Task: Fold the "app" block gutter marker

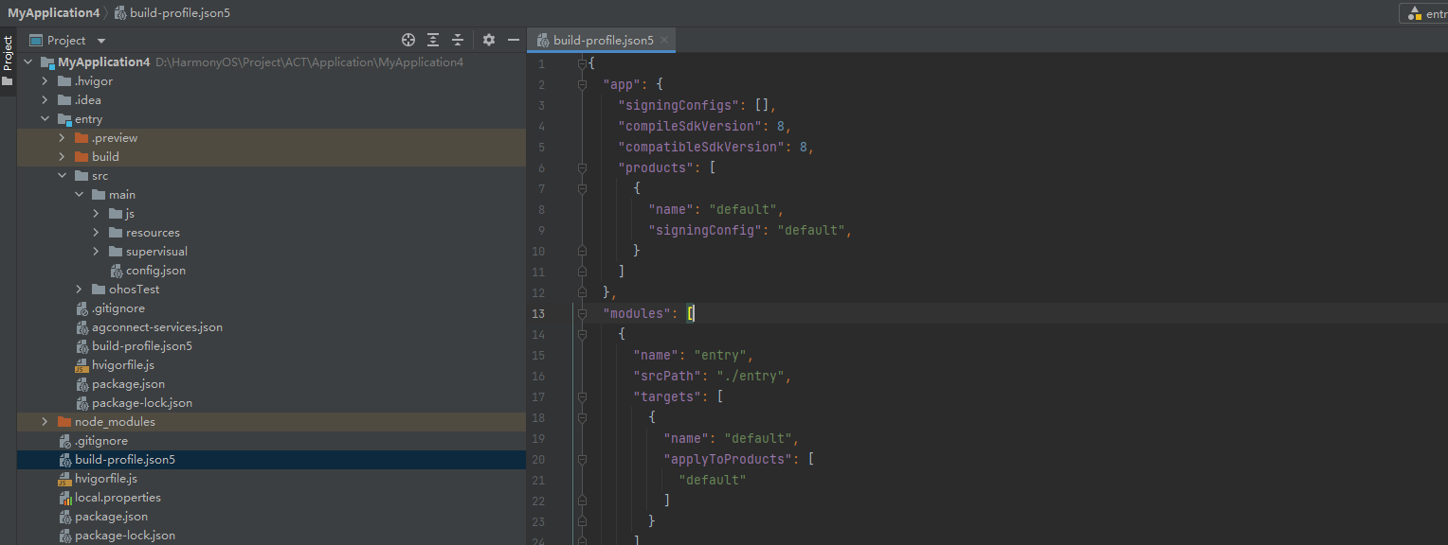Action: pos(582,84)
